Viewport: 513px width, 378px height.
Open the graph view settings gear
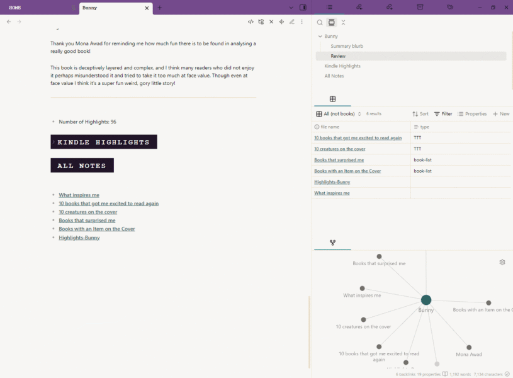pyautogui.click(x=502, y=262)
